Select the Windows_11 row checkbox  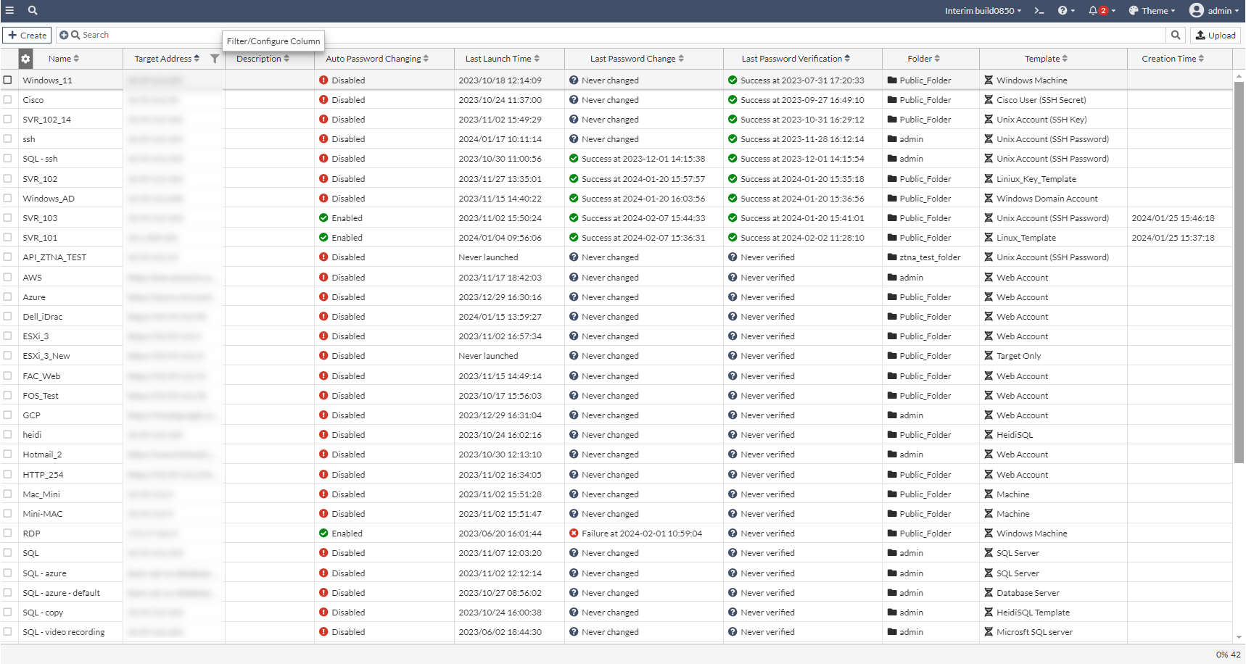7,80
